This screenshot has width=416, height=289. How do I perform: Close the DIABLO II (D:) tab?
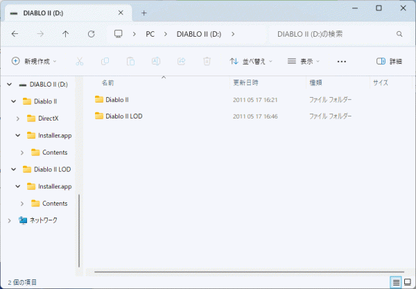[121, 12]
